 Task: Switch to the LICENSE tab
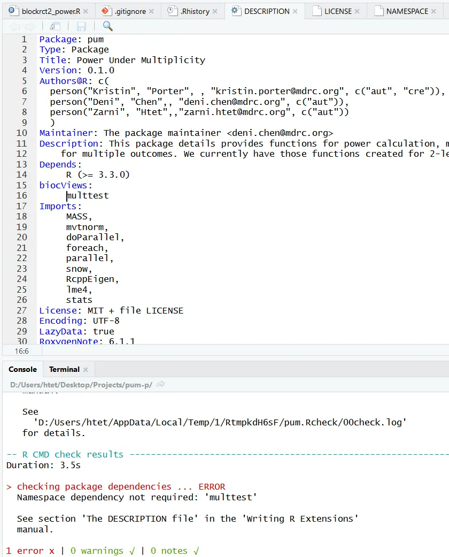click(x=338, y=11)
